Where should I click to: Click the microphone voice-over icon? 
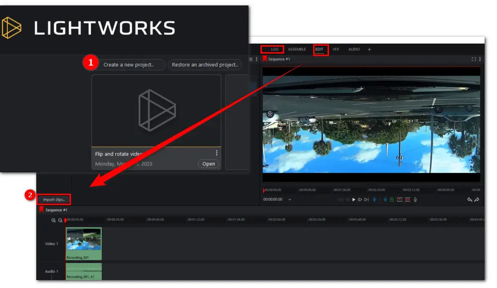click(x=415, y=200)
